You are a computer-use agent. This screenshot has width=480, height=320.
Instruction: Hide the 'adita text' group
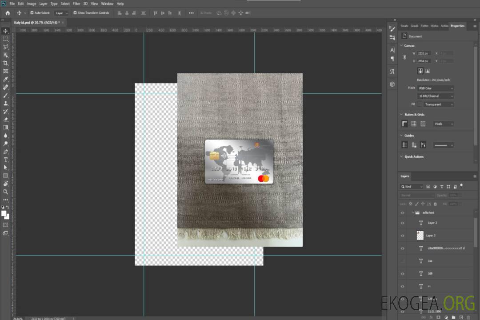coord(403,212)
